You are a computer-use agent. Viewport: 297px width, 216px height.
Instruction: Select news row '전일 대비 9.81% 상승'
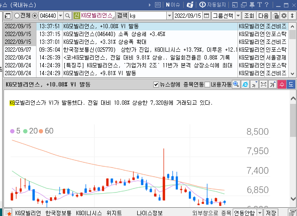tap(146, 57)
